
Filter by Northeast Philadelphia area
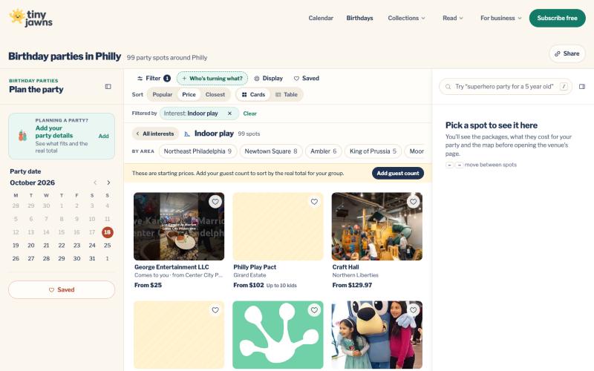198,151
